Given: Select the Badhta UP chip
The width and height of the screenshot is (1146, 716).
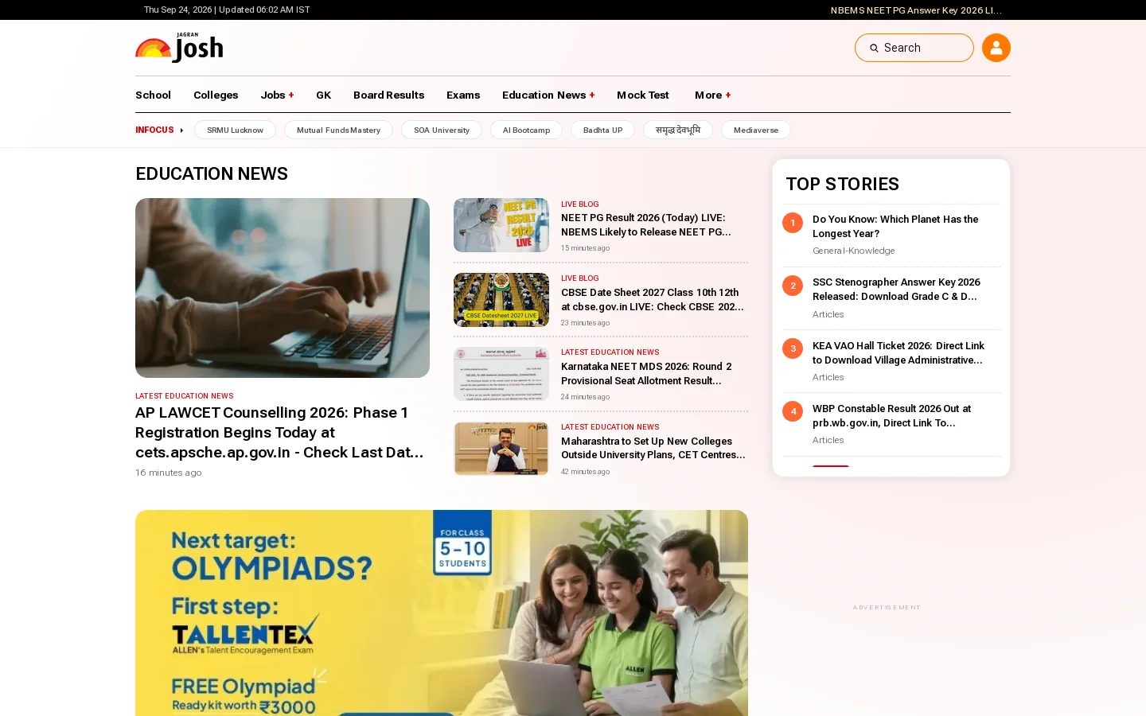Looking at the screenshot, I should [x=602, y=130].
